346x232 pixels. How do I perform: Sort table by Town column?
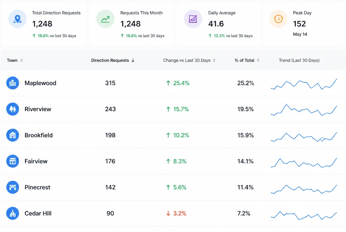(x=15, y=60)
